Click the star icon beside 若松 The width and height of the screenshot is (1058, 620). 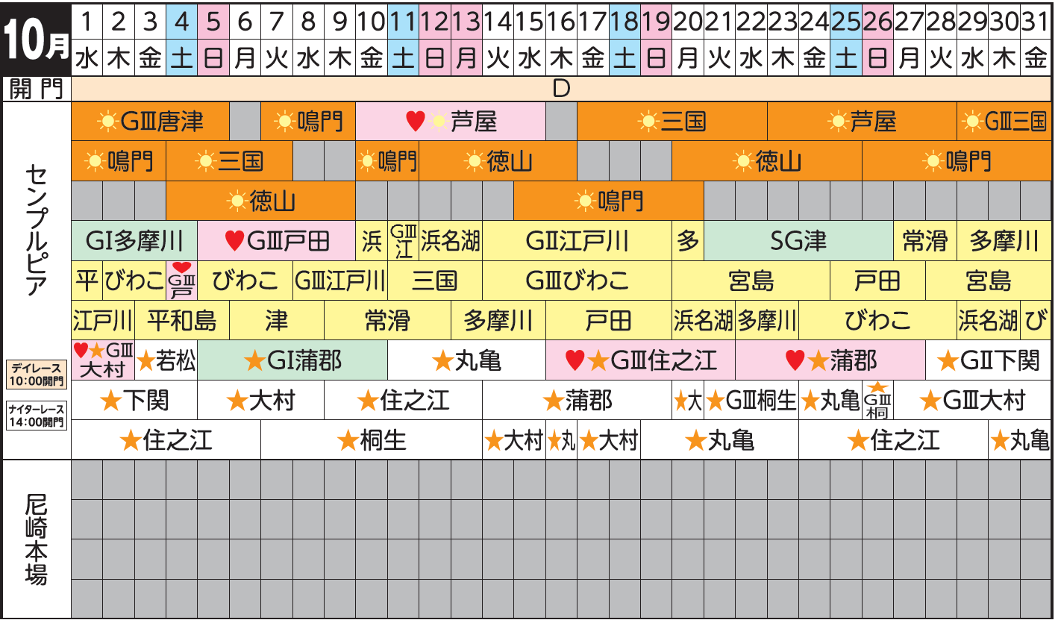[x=145, y=362]
